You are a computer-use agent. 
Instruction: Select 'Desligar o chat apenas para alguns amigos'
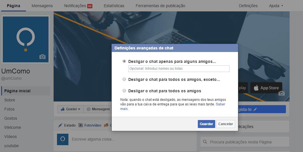click(124, 61)
